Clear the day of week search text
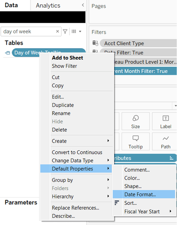This screenshot has width=177, height=225. pyautogui.click(x=58, y=31)
